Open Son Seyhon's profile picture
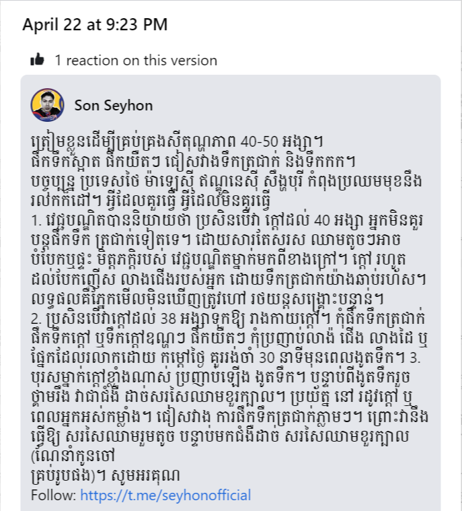462x511 pixels. [47, 105]
